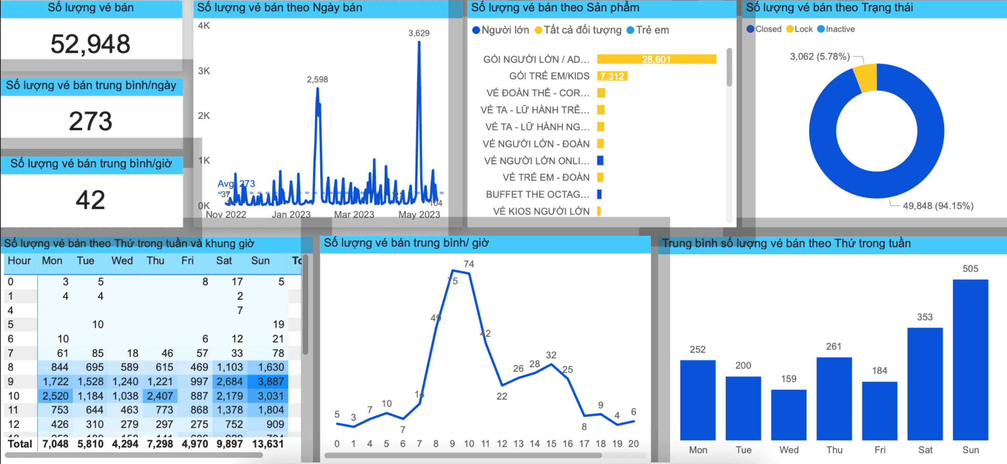Screen dimensions: 1007x464
Task: Click vertical scrollbar of product chart
Action: pos(729,67)
